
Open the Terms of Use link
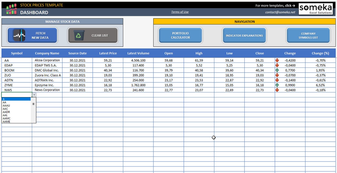[180, 12]
